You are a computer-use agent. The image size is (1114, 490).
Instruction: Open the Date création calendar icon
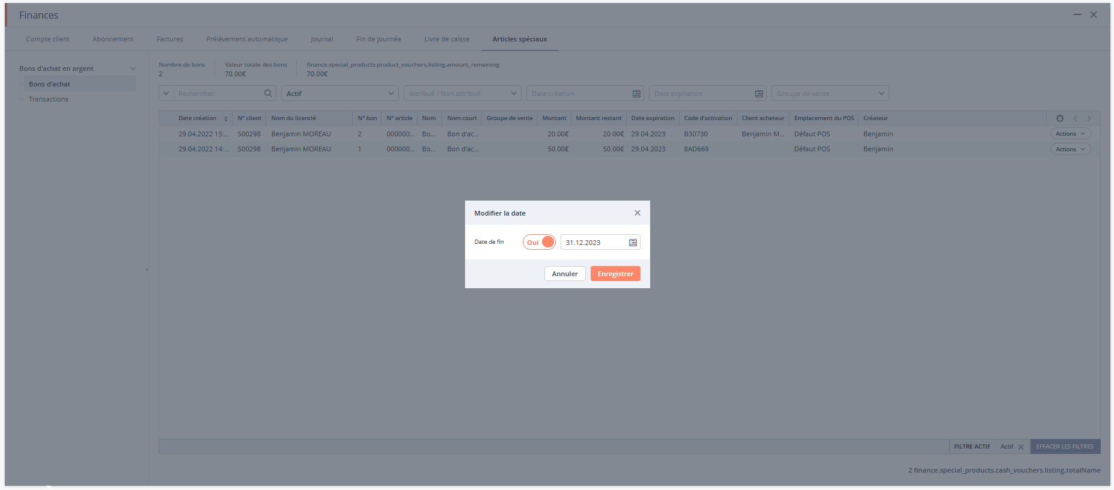click(x=636, y=94)
